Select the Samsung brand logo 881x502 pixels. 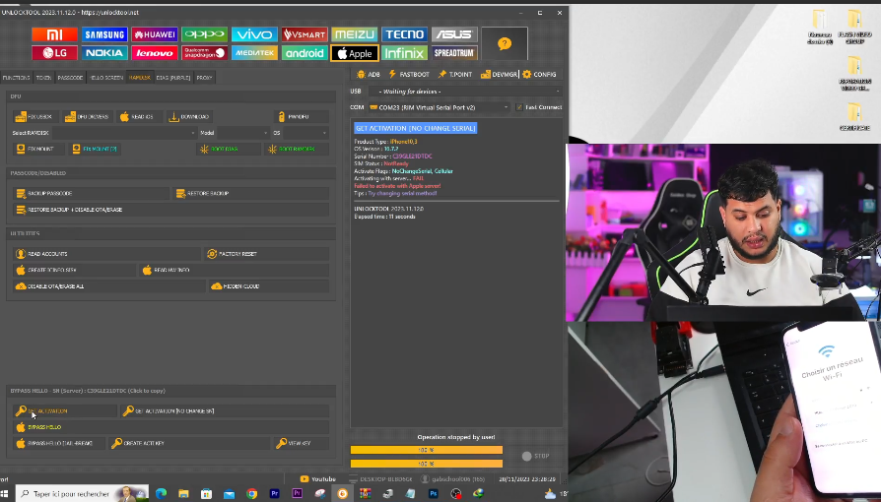104,34
